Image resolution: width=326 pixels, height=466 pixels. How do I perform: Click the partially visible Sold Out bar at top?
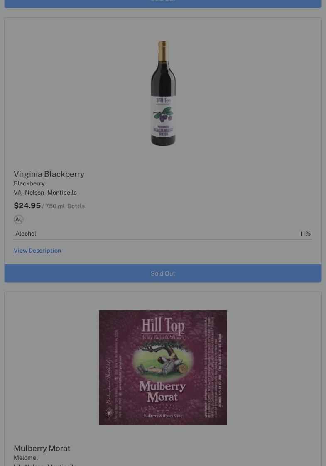163,4
